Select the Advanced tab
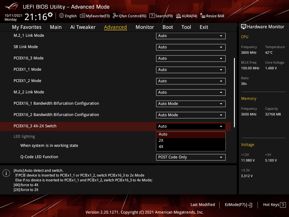 (115, 27)
